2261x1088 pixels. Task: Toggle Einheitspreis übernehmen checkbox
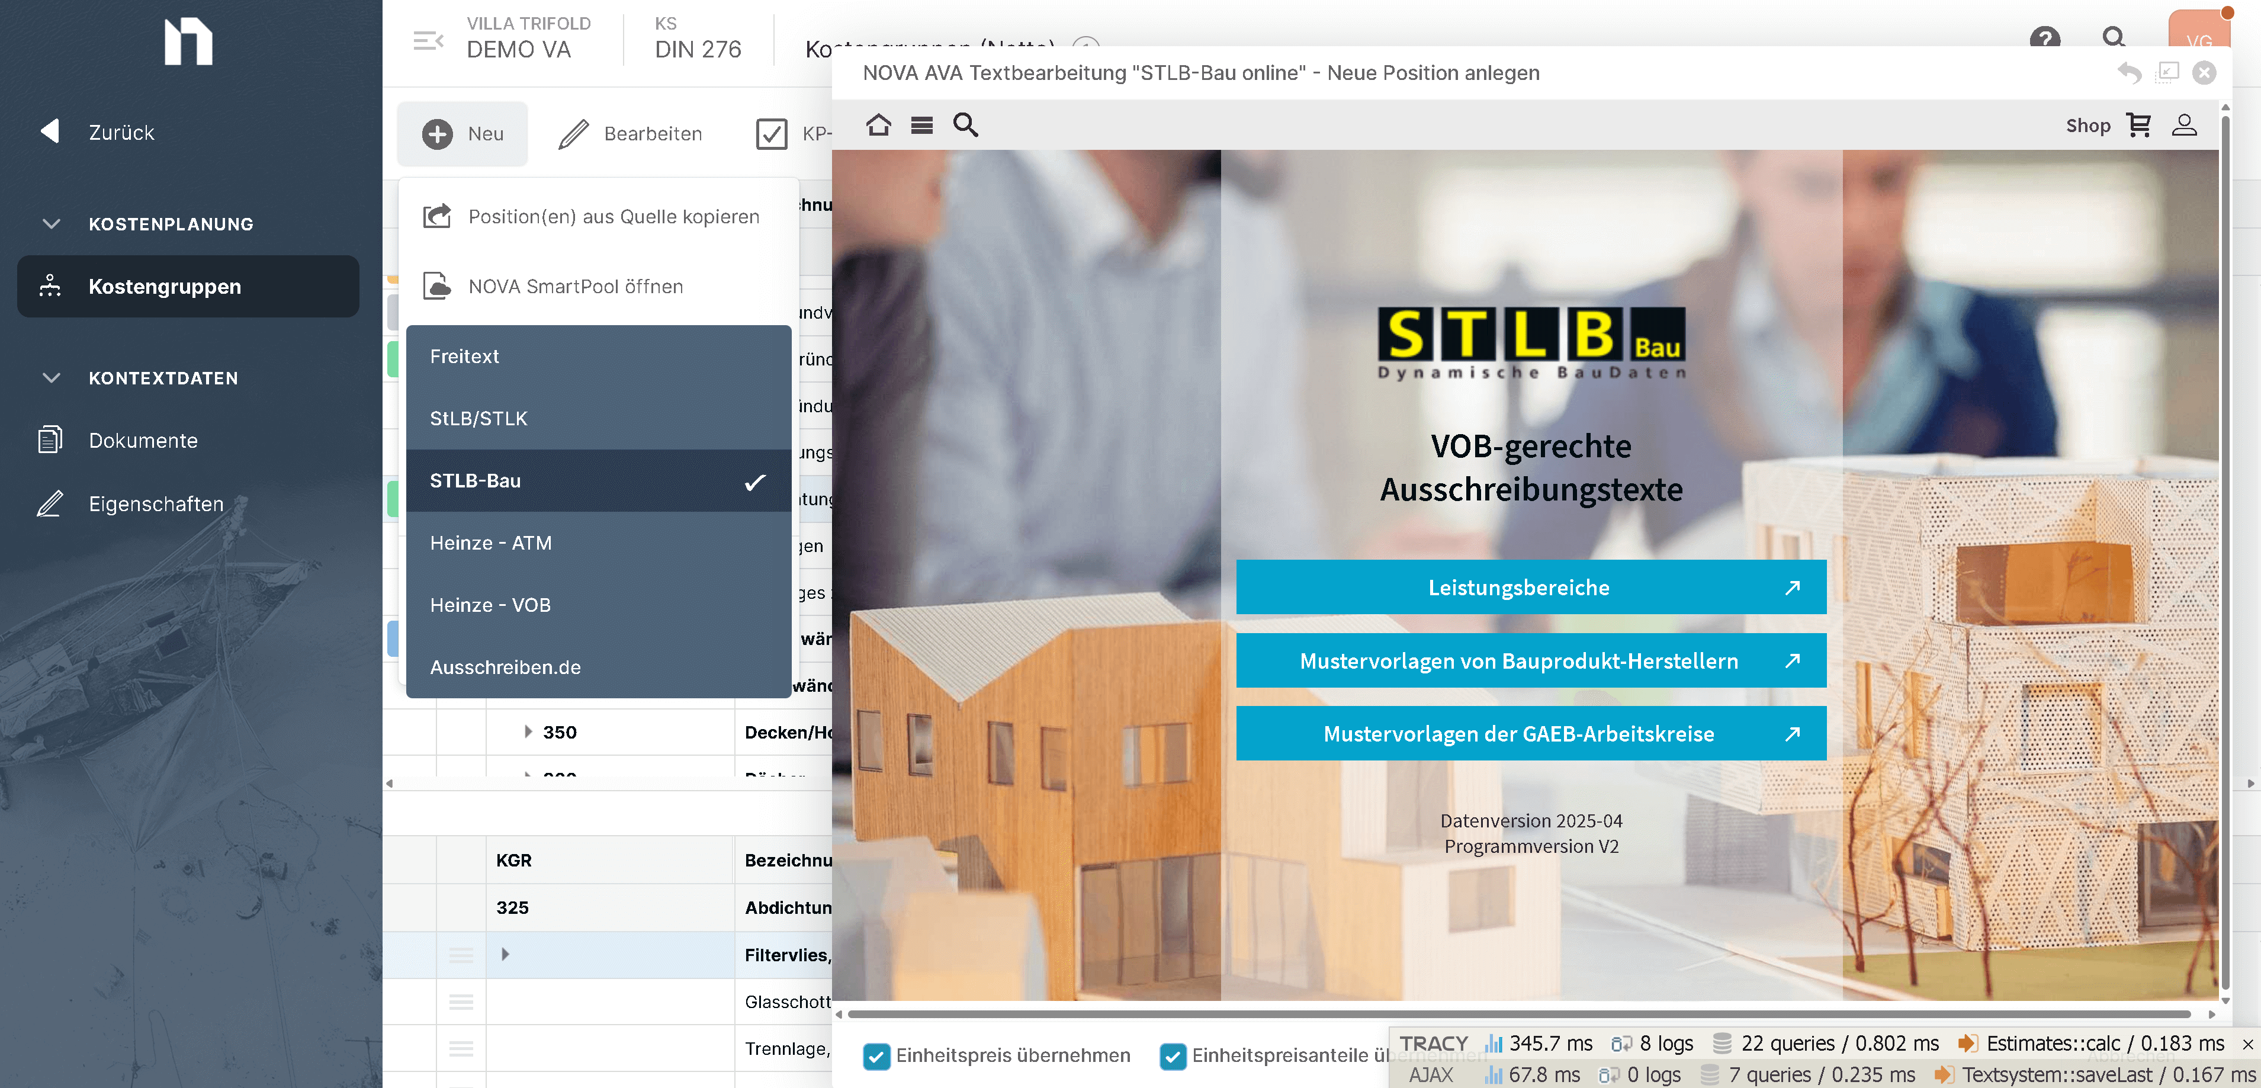coord(876,1057)
